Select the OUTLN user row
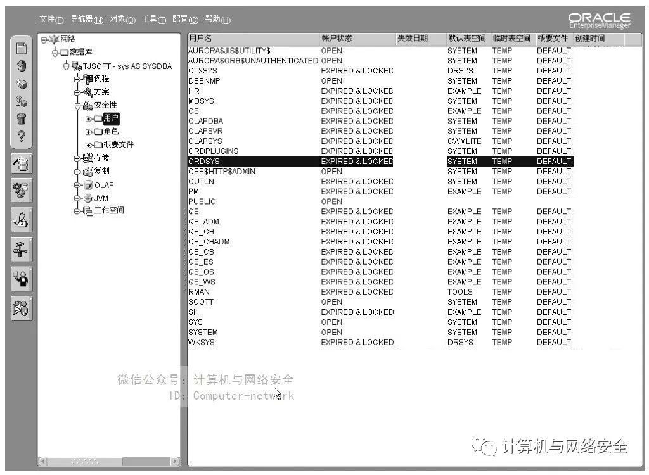 pos(380,182)
